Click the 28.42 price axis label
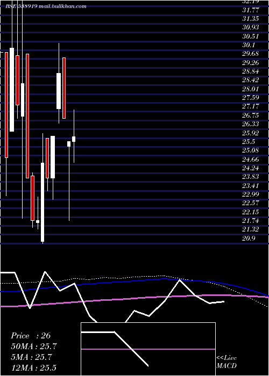This screenshot has width=269, height=376. [x=251, y=81]
